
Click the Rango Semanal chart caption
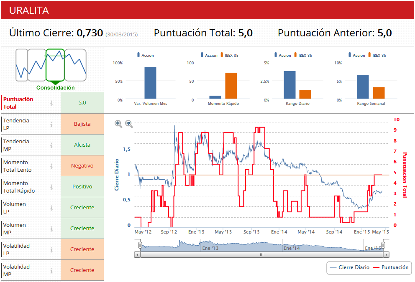click(x=371, y=104)
